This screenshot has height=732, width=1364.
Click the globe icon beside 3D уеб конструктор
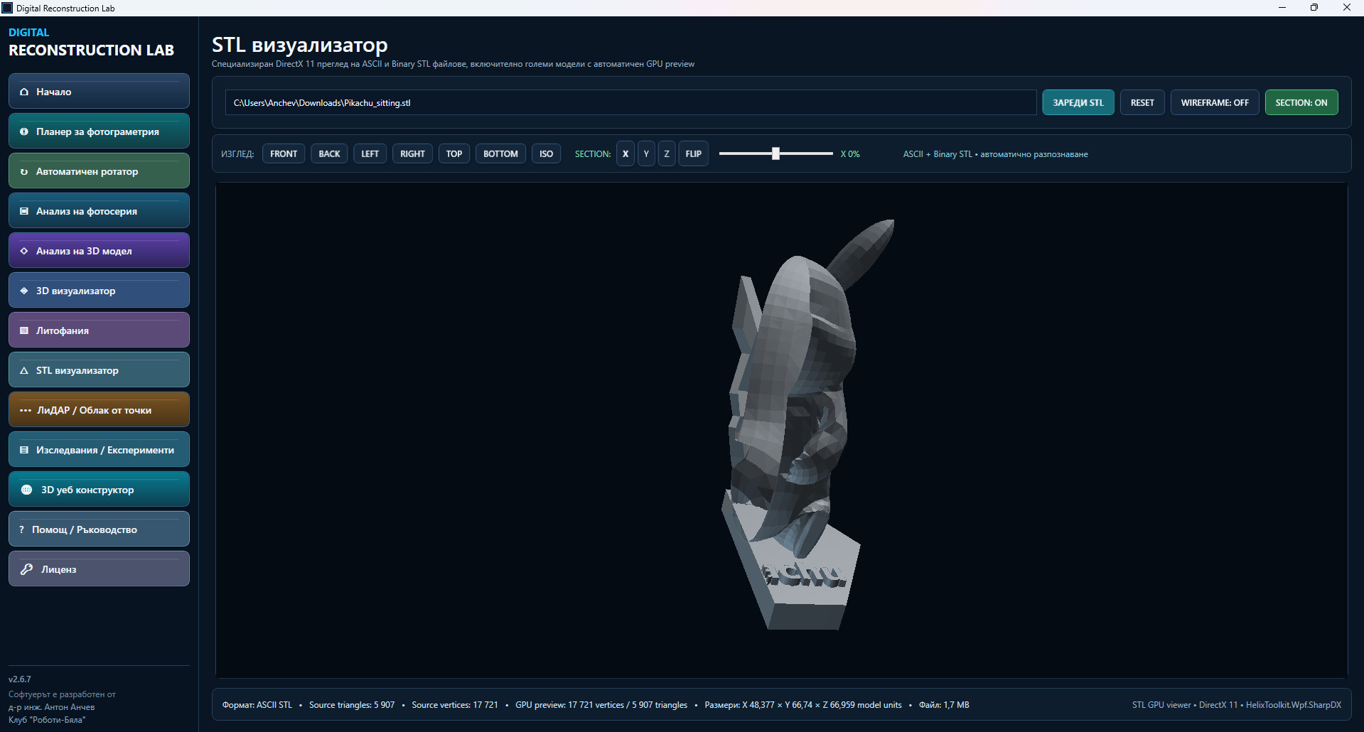click(26, 490)
